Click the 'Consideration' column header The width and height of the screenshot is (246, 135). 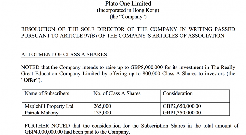point(177,93)
